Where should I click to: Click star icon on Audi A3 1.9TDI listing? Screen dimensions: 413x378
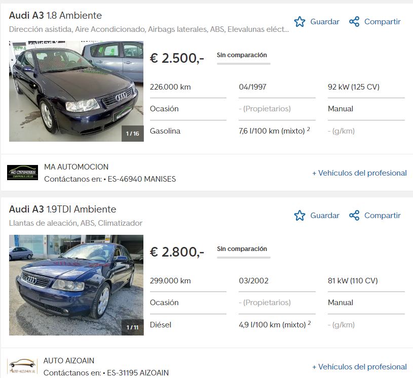point(299,216)
